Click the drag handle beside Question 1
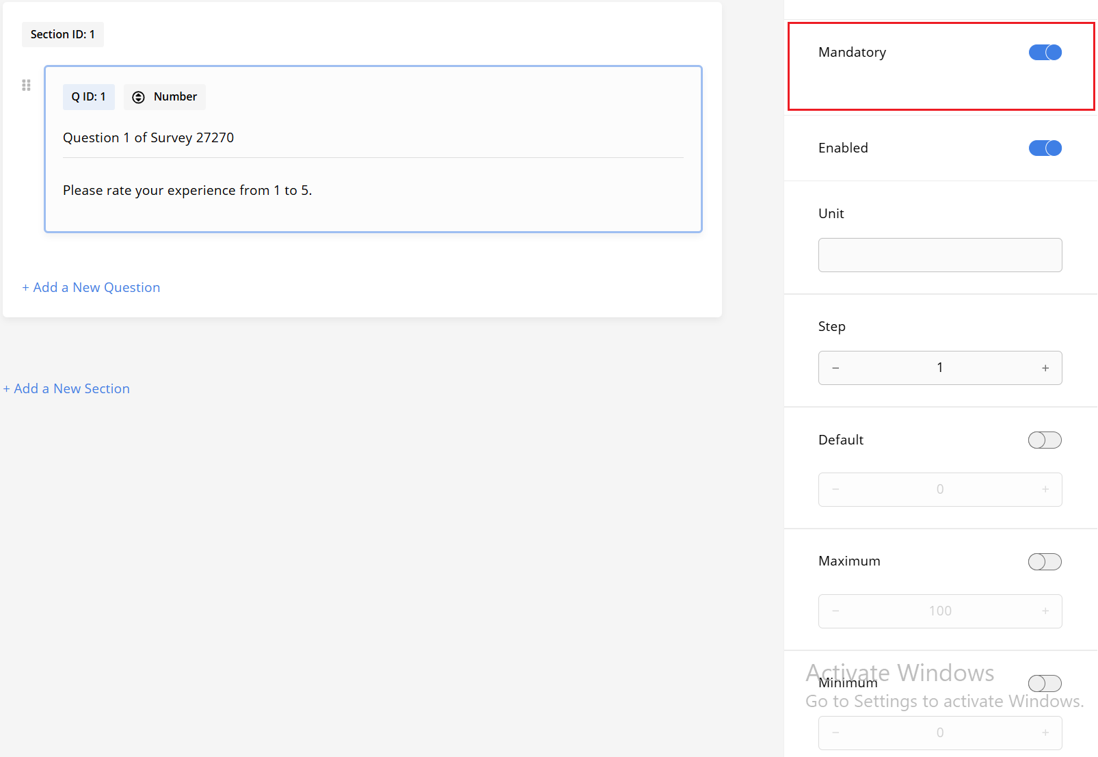This screenshot has height=757, width=1098. coord(26,85)
